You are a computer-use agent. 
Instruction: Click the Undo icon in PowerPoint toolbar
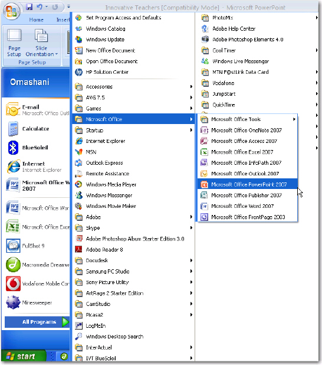pos(40,6)
